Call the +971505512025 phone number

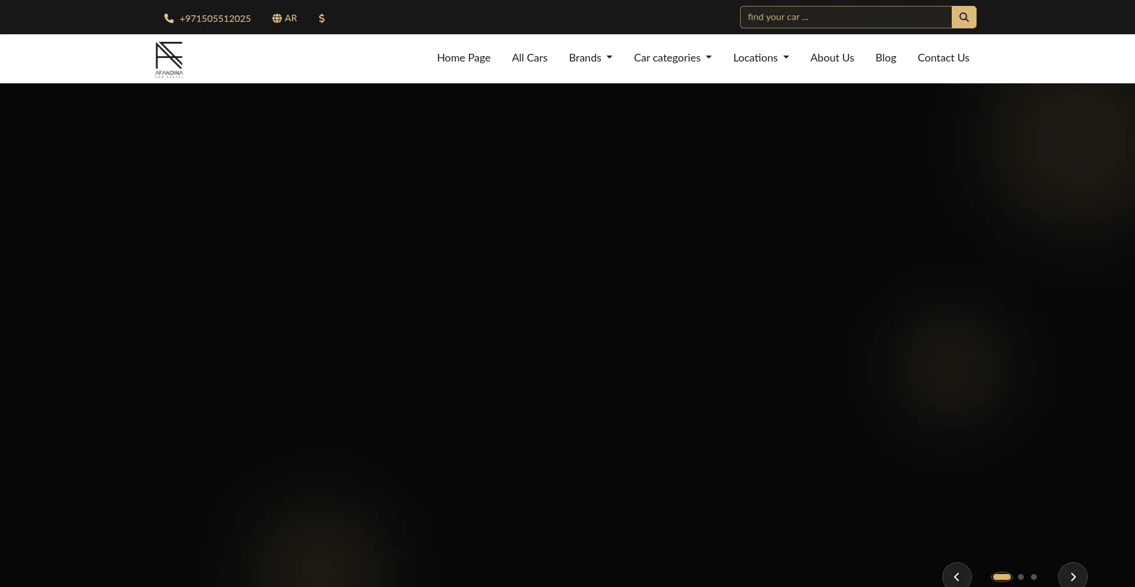click(x=215, y=18)
